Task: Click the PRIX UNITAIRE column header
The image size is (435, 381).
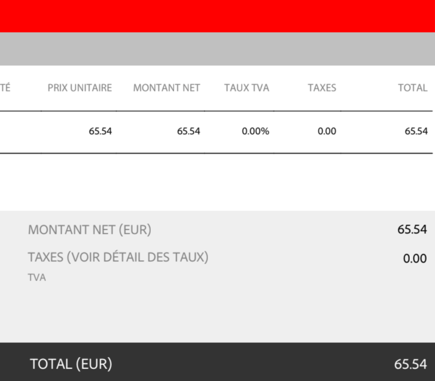Action: (79, 88)
